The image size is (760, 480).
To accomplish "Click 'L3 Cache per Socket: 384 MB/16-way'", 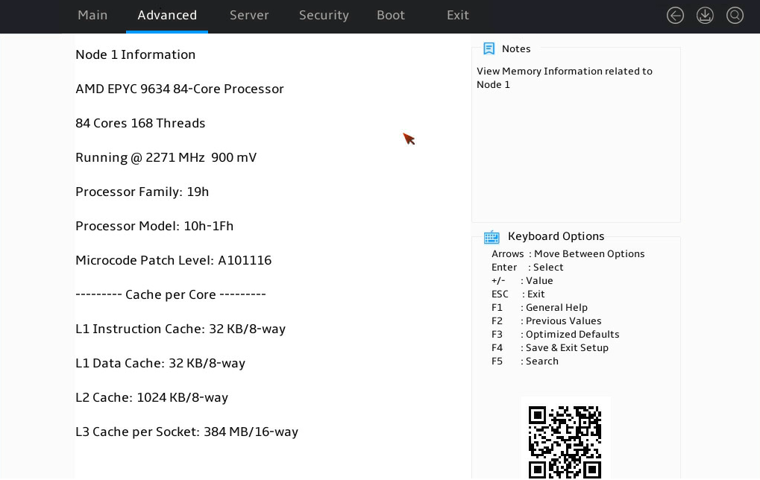I will click(x=186, y=432).
